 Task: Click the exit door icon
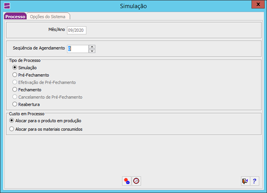point(245,181)
